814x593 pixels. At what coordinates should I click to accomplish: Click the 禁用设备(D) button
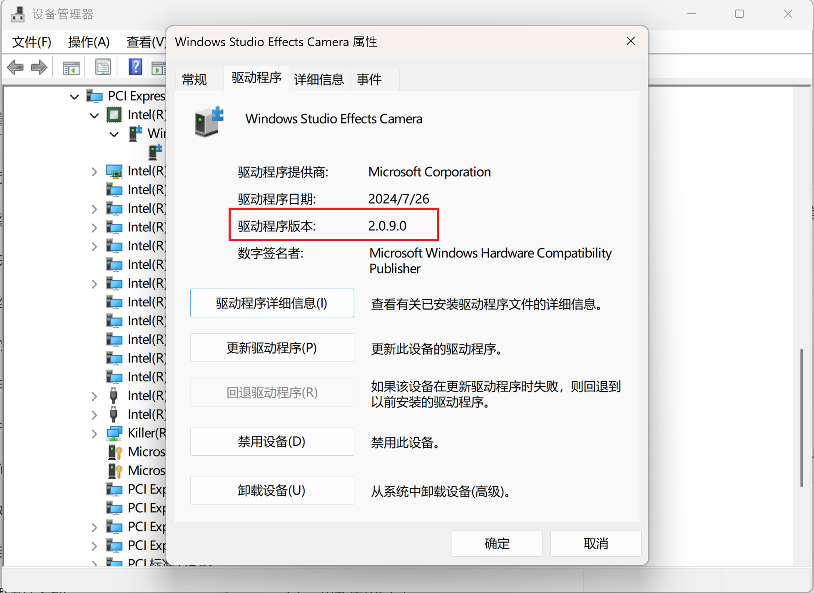[272, 442]
